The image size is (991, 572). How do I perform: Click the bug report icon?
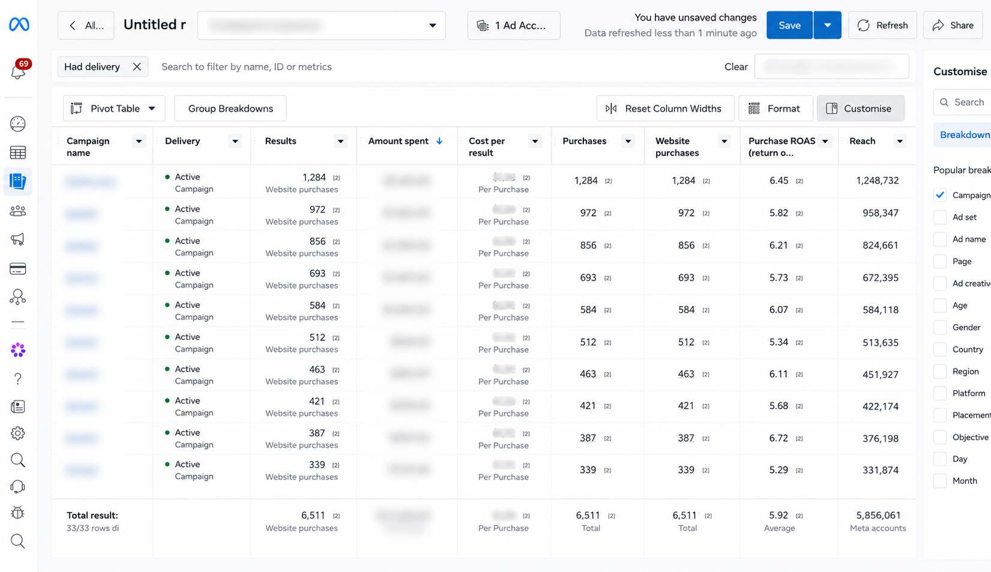click(18, 513)
